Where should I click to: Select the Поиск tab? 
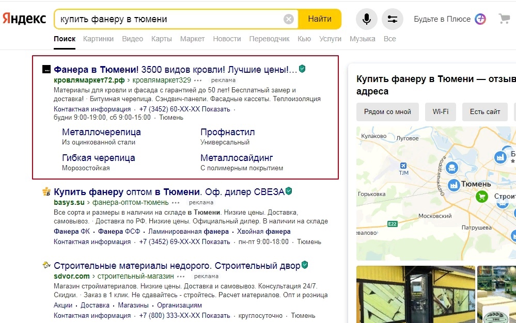(65, 39)
